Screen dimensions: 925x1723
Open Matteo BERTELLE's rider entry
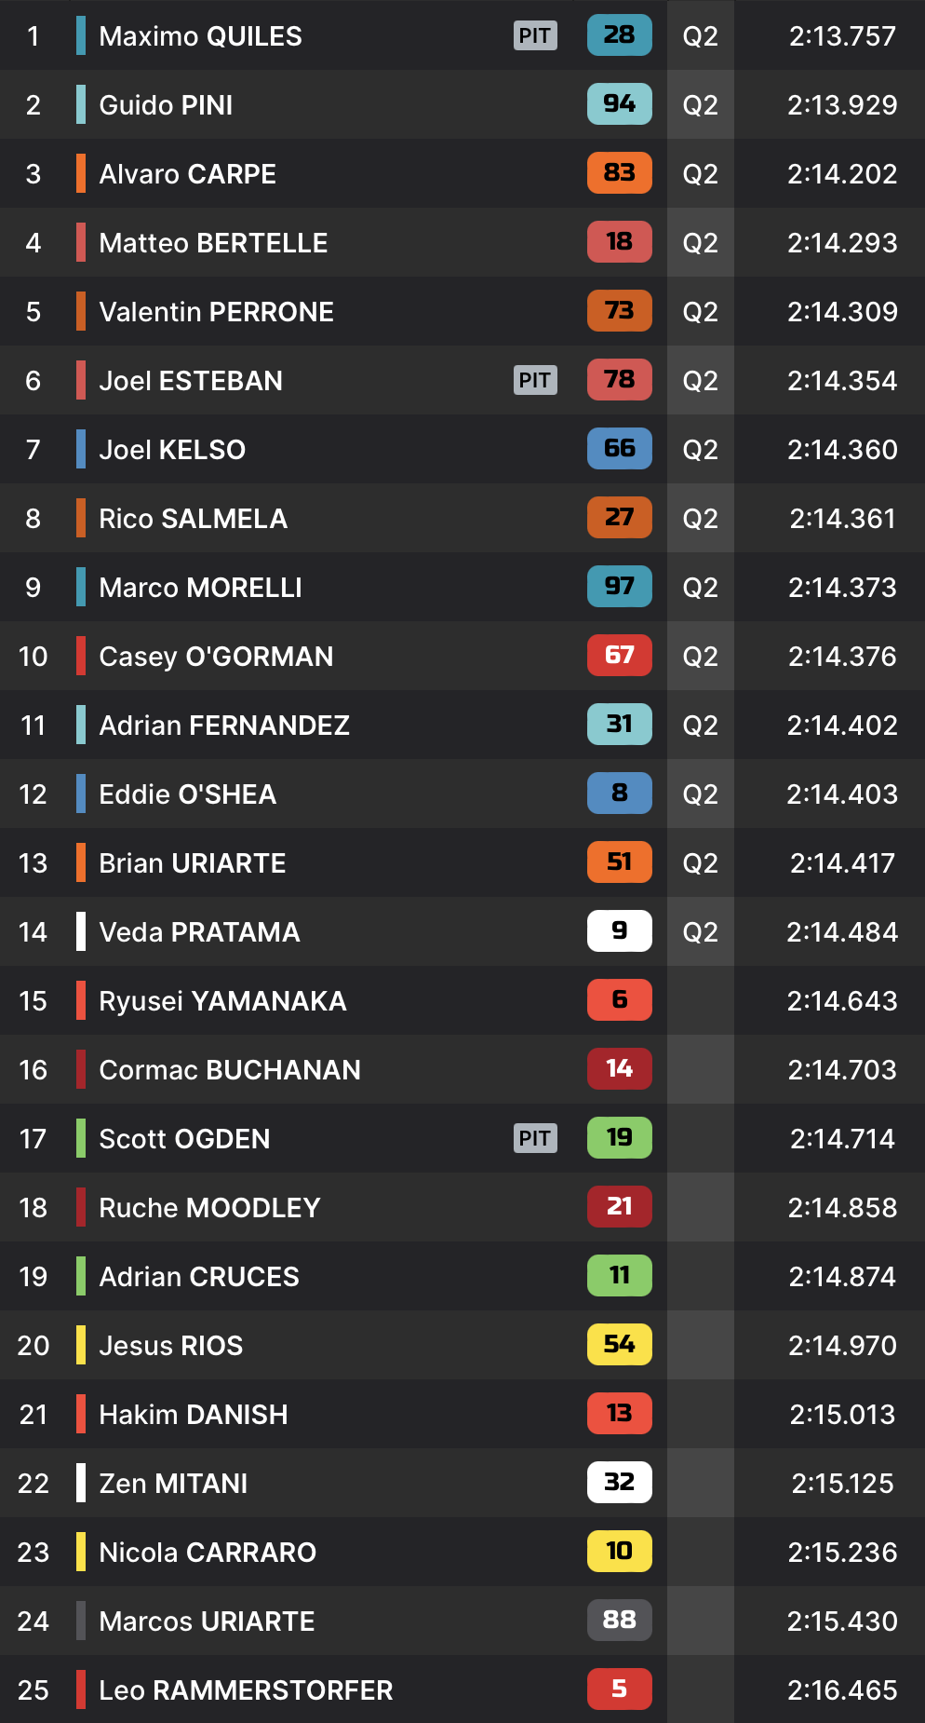click(x=213, y=243)
